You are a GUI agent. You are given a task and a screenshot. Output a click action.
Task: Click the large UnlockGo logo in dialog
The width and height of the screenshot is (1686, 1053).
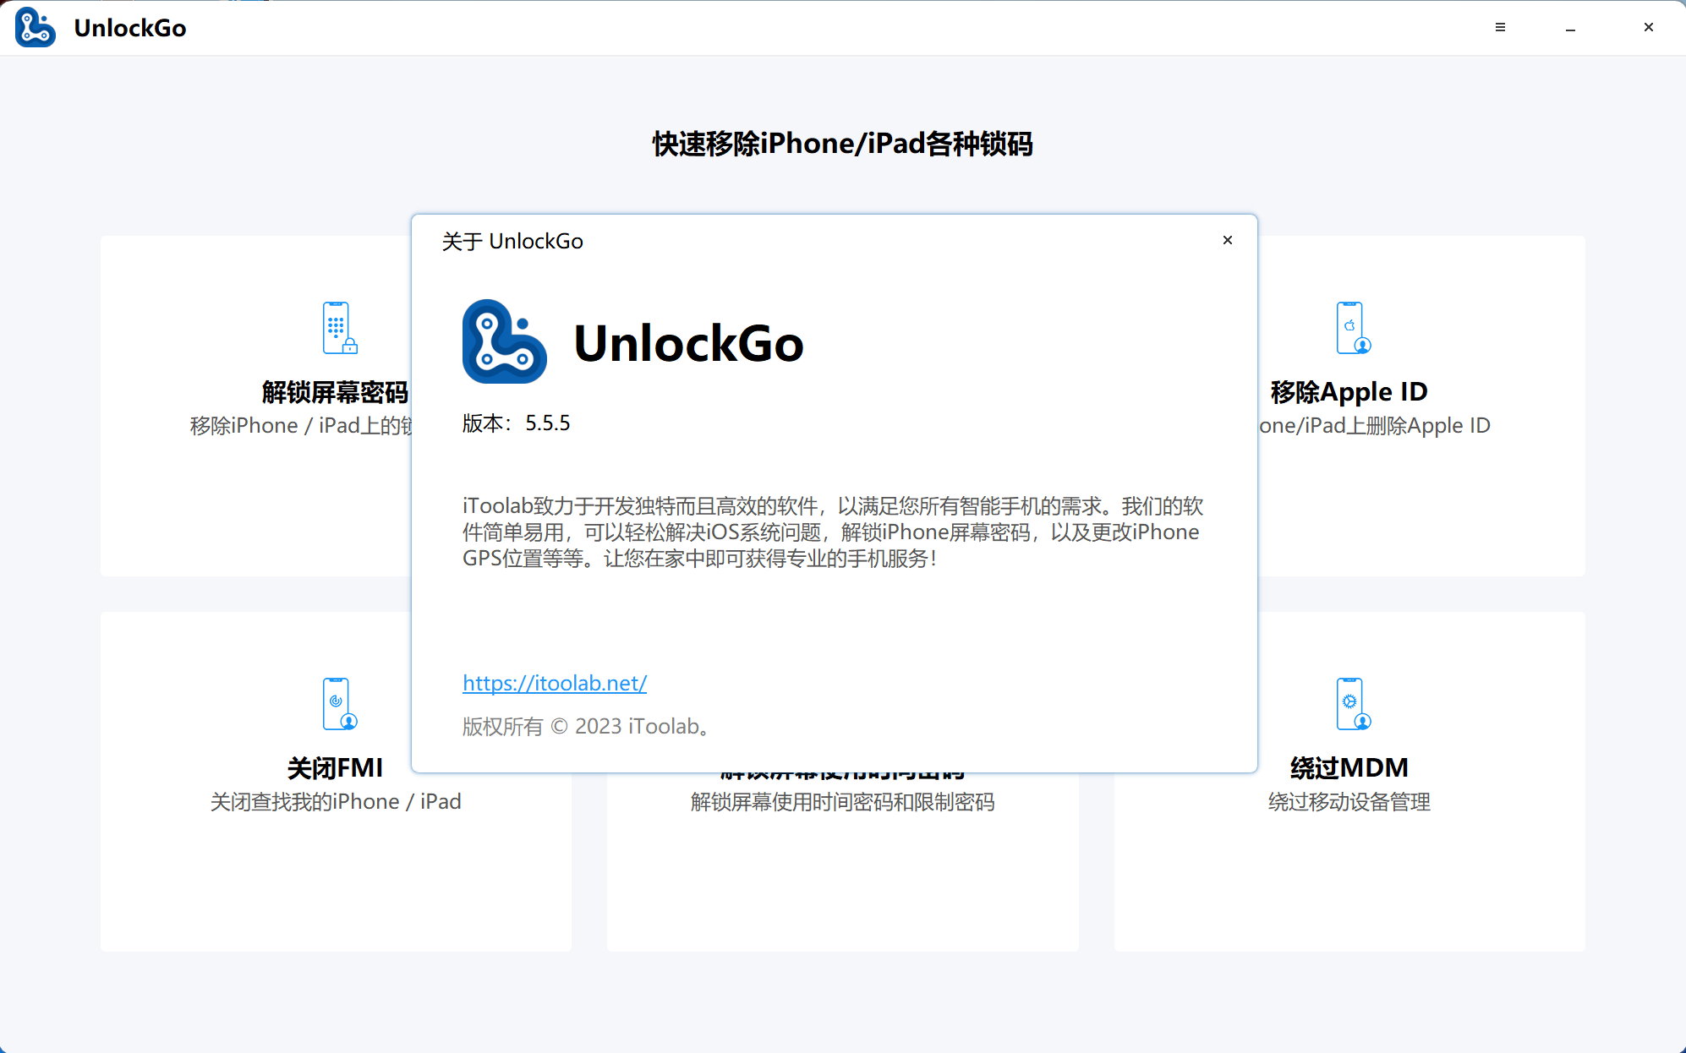[504, 341]
